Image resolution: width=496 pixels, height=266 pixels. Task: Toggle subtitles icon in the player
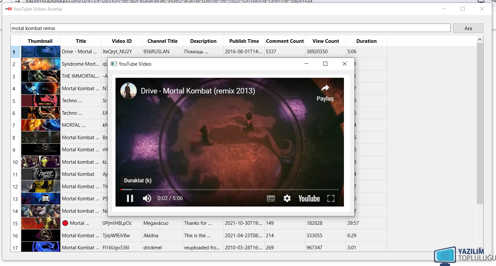[271, 198]
